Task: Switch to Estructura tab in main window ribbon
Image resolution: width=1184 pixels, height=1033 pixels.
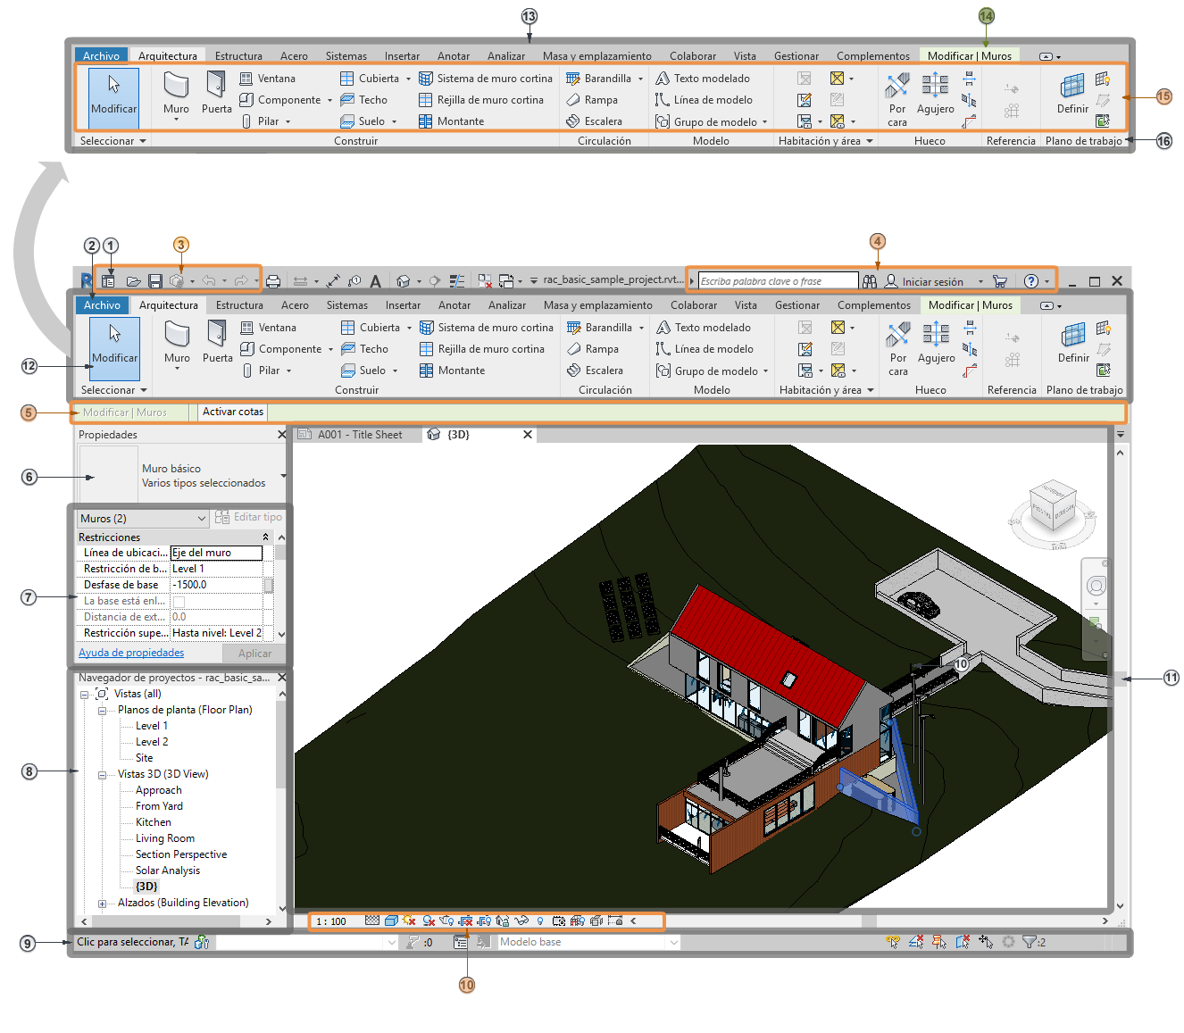Action: coord(239,305)
